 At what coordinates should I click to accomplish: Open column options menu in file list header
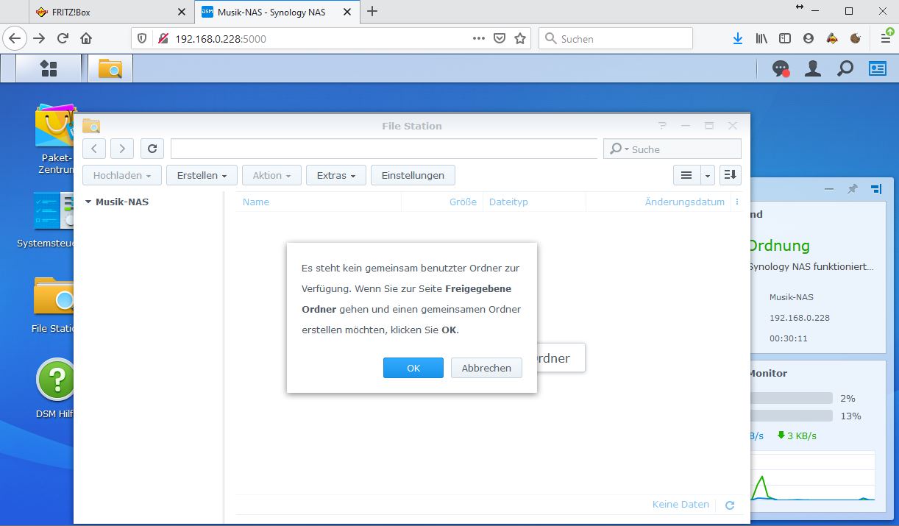(737, 202)
